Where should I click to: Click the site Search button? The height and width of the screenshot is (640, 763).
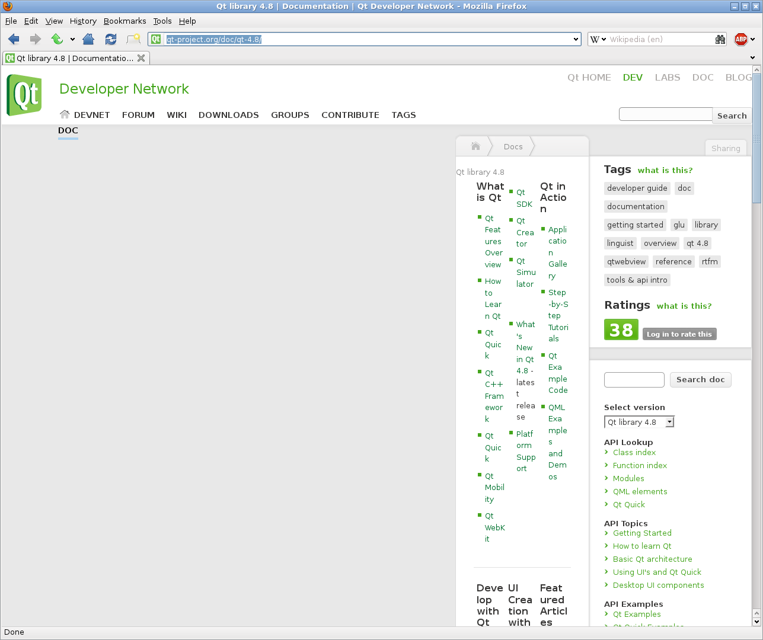732,116
